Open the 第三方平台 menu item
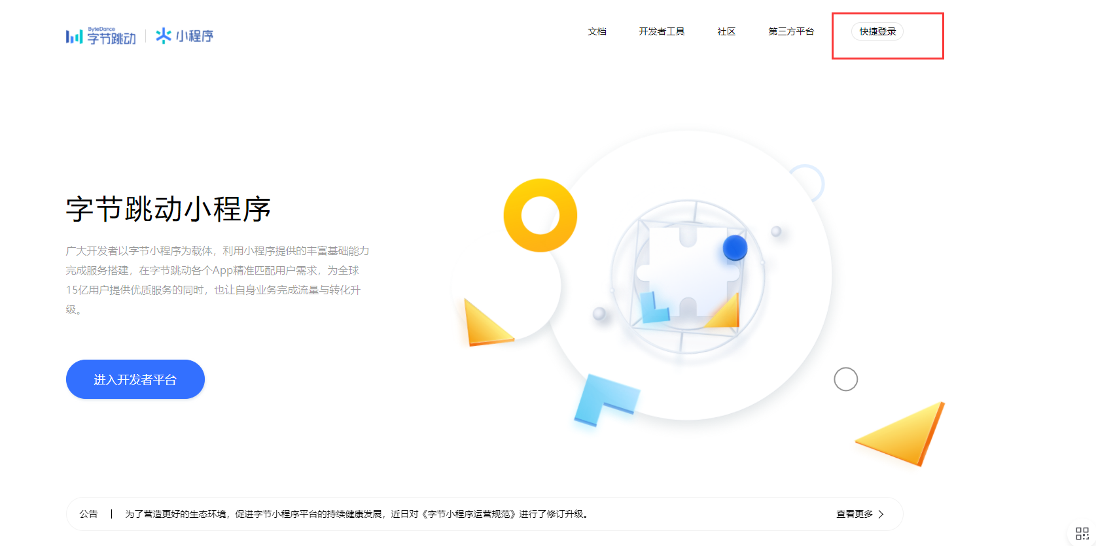Viewport: 1096px width, 546px height. click(x=791, y=31)
